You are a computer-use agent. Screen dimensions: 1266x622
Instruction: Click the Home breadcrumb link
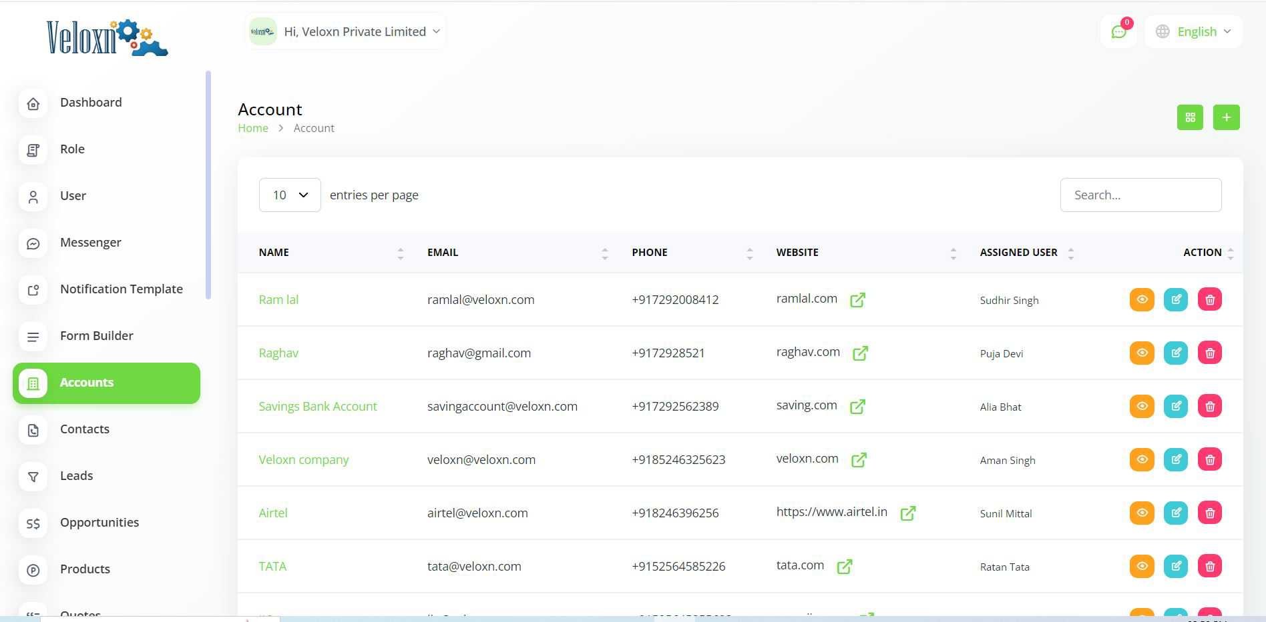pos(252,128)
